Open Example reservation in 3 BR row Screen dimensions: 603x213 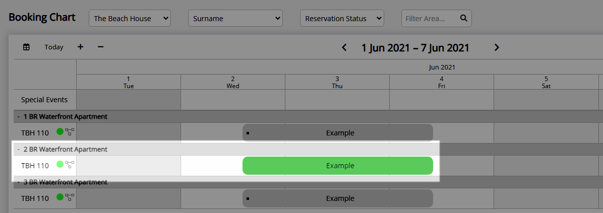point(338,198)
